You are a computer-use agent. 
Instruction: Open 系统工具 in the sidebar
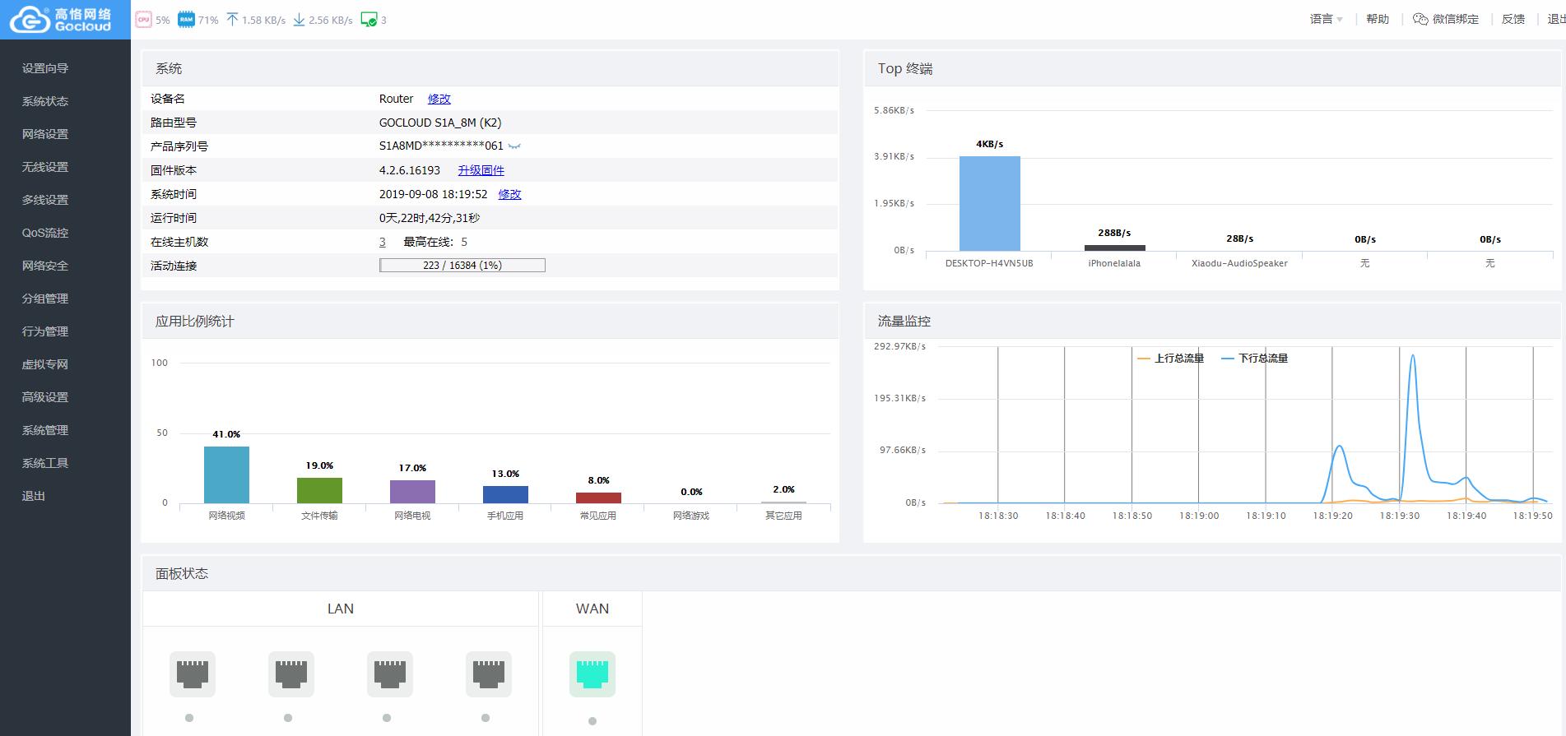point(45,463)
